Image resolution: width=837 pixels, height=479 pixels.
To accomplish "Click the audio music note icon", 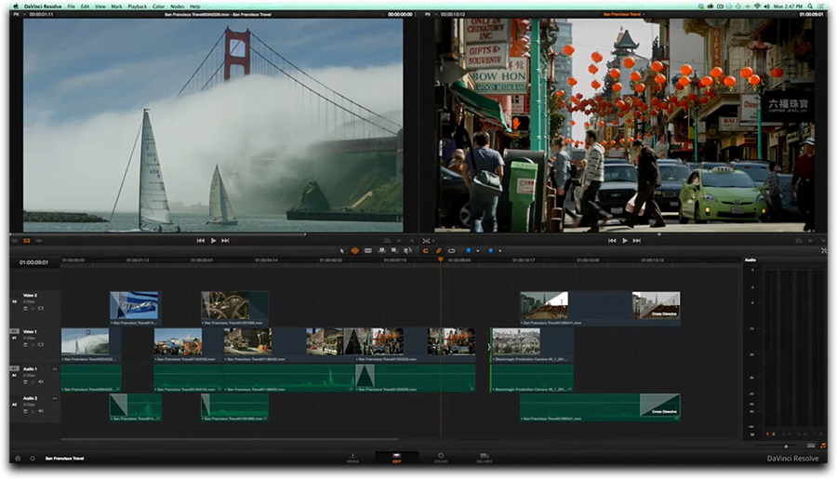I will coord(823,445).
